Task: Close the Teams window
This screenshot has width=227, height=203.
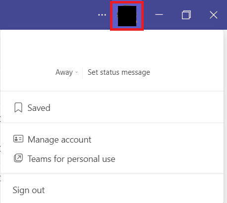Action: pyautogui.click(x=214, y=15)
